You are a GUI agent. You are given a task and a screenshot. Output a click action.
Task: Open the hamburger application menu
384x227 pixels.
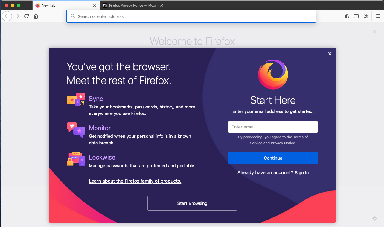coord(378,16)
